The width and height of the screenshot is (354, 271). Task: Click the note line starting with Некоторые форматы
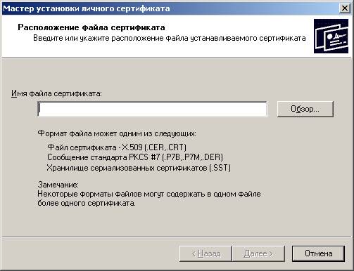tap(149, 194)
